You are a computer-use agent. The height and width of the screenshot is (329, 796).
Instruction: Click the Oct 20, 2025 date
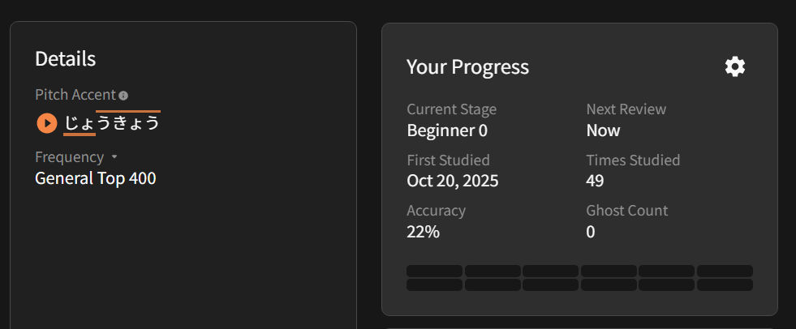(x=453, y=181)
